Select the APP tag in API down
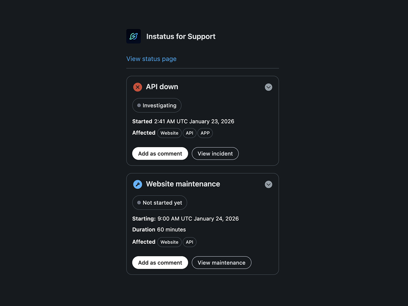The image size is (408, 306). click(x=205, y=133)
